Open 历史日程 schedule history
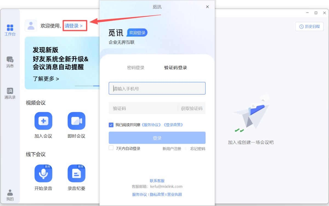This screenshot has height=206, width=329. click(x=309, y=27)
